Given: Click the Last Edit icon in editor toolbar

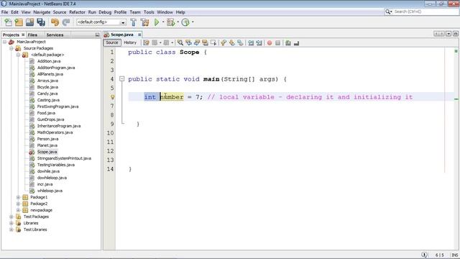Looking at the screenshot, I should pyautogui.click(x=146, y=43).
